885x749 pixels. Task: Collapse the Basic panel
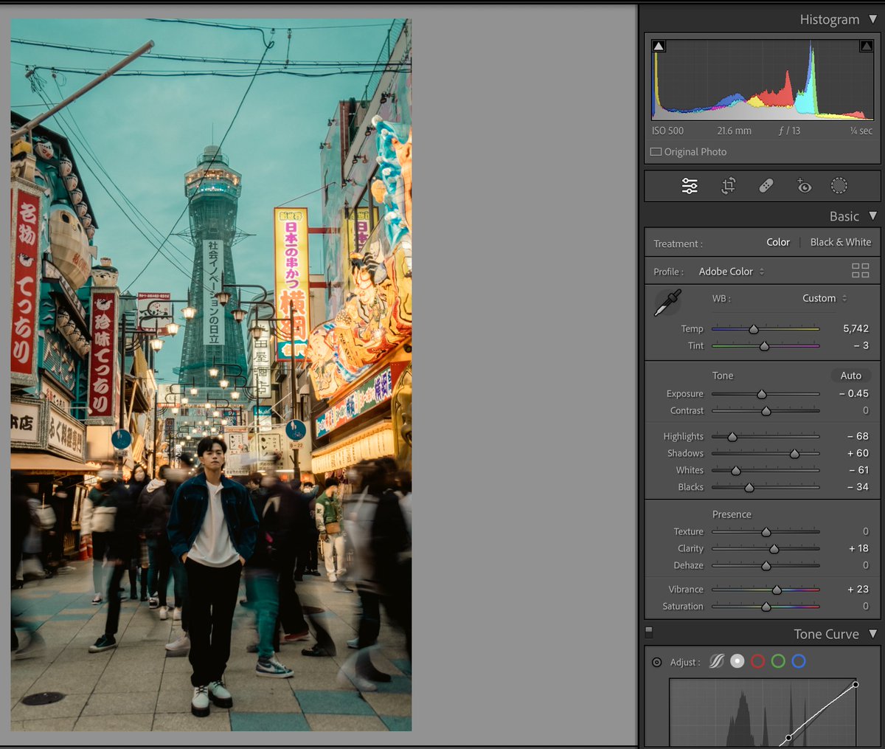pos(873,216)
